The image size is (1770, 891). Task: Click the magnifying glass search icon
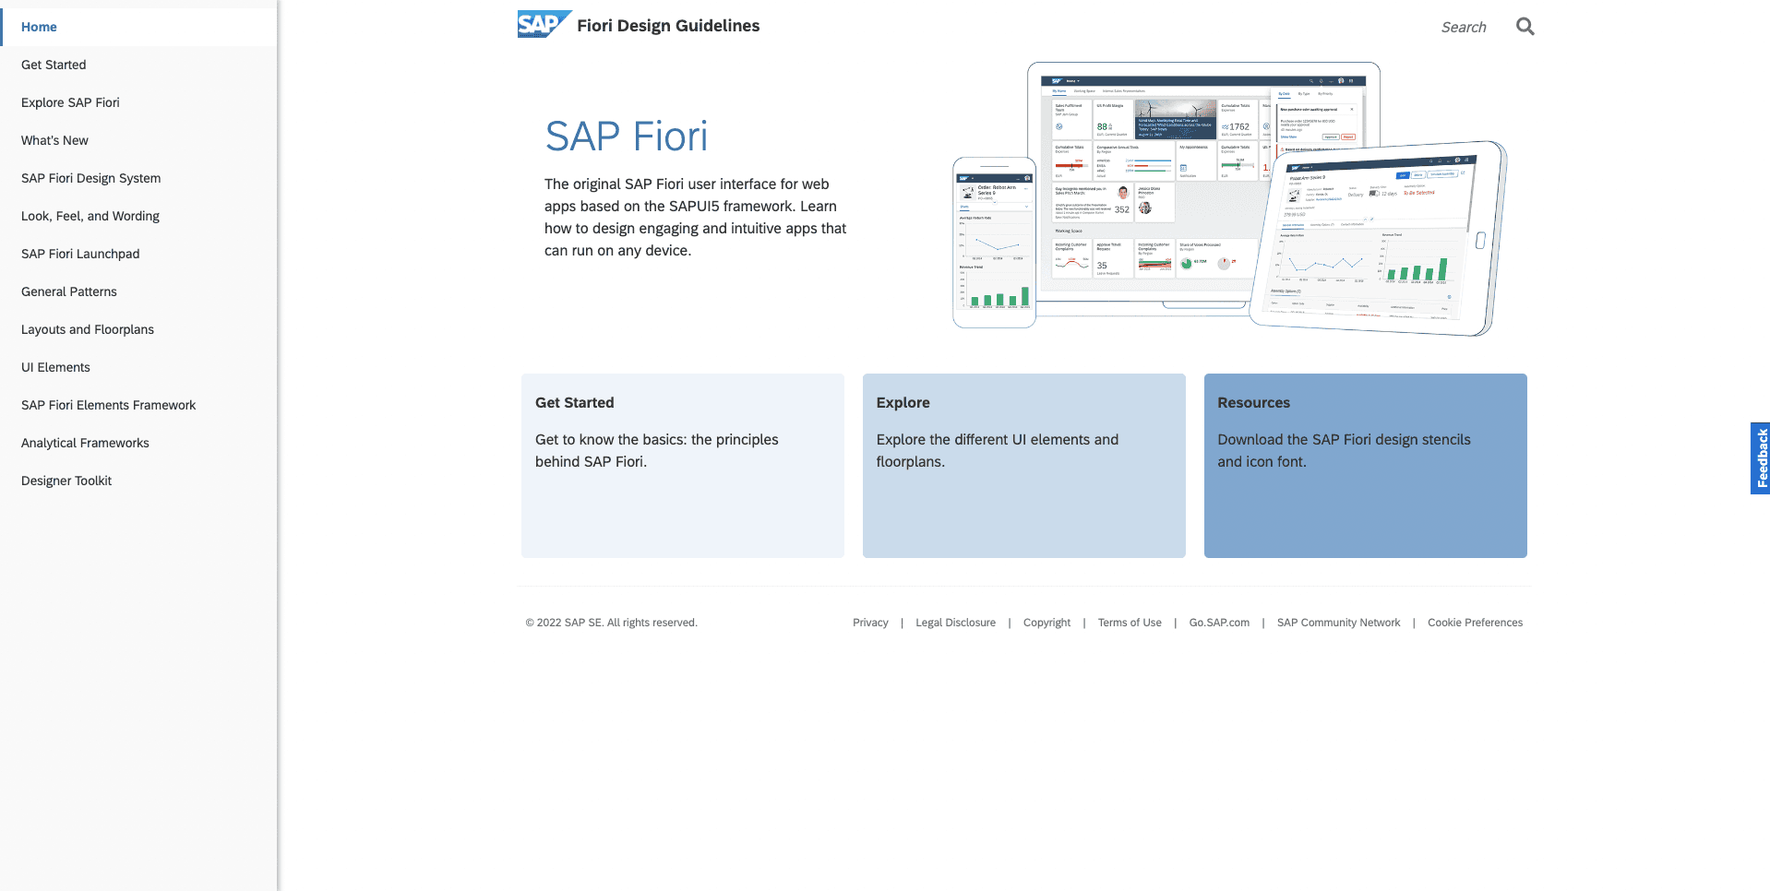(x=1525, y=27)
